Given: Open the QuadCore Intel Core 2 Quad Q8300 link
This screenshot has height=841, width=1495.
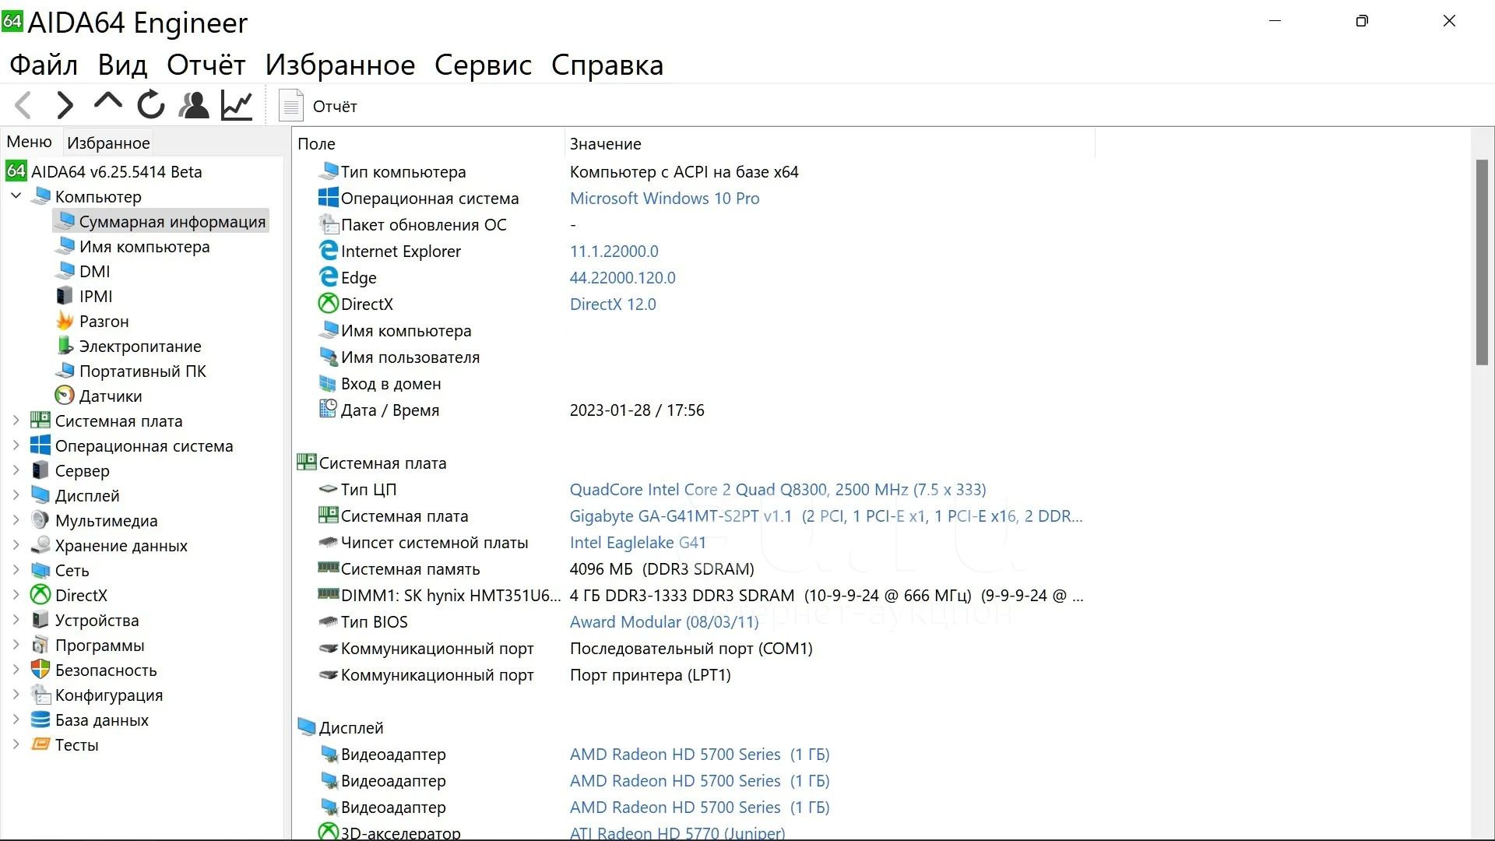Looking at the screenshot, I should (777, 489).
